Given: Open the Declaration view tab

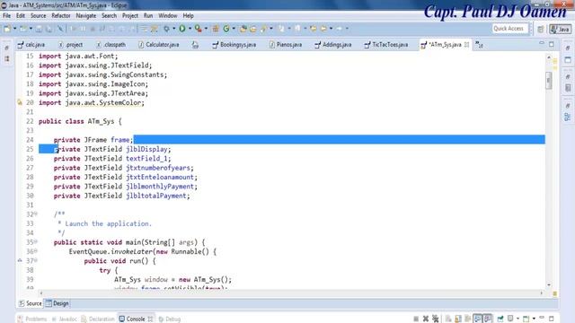Looking at the screenshot, I should click(98, 319).
